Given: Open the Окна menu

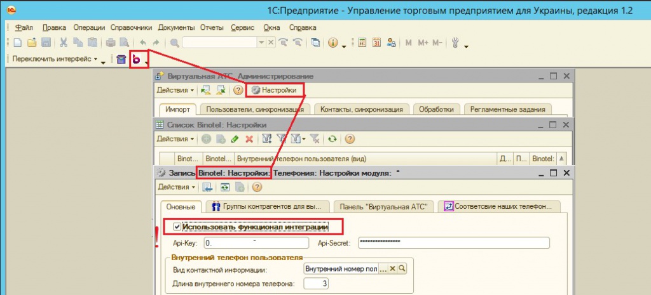Looking at the screenshot, I should coord(271,28).
